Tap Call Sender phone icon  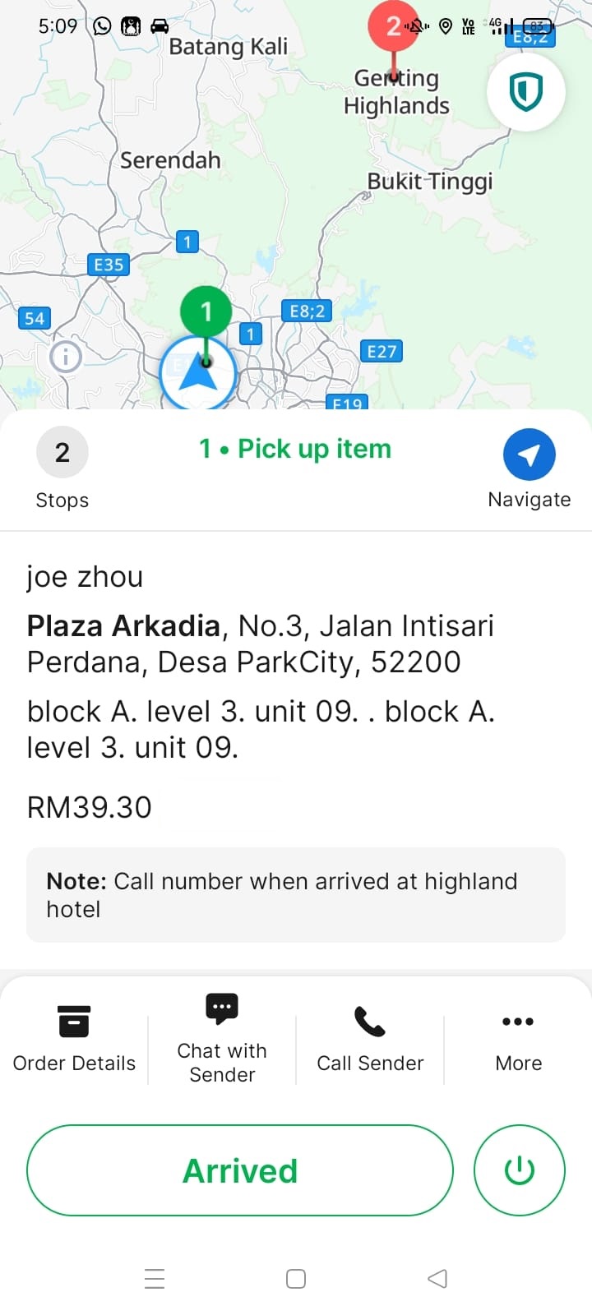370,1023
